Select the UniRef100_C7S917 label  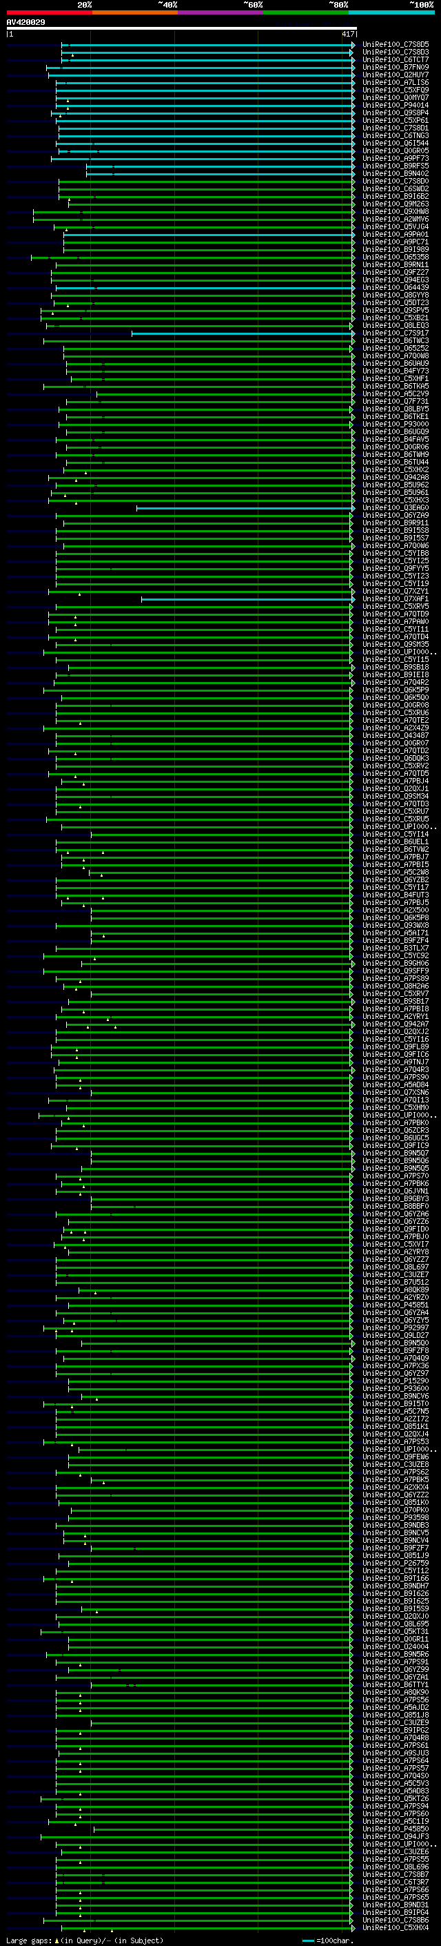coord(396,333)
